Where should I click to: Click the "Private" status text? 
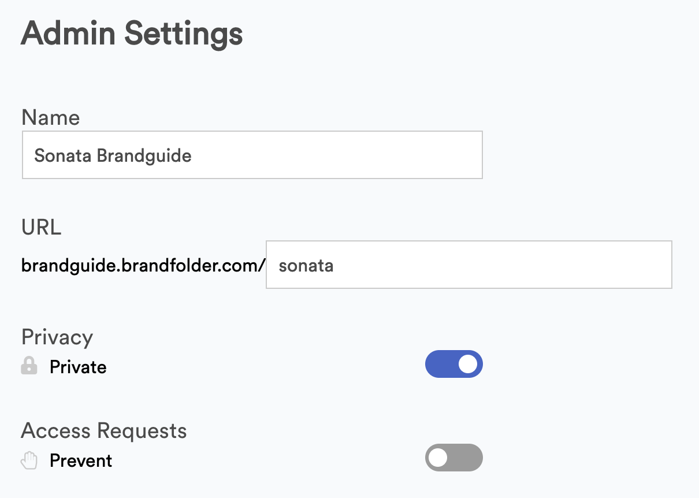(78, 367)
